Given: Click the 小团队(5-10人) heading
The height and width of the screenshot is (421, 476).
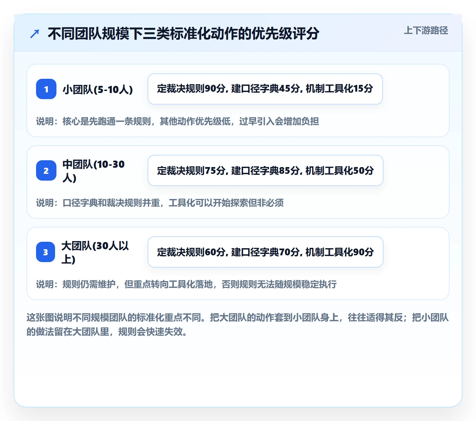Looking at the screenshot, I should [x=98, y=89].
